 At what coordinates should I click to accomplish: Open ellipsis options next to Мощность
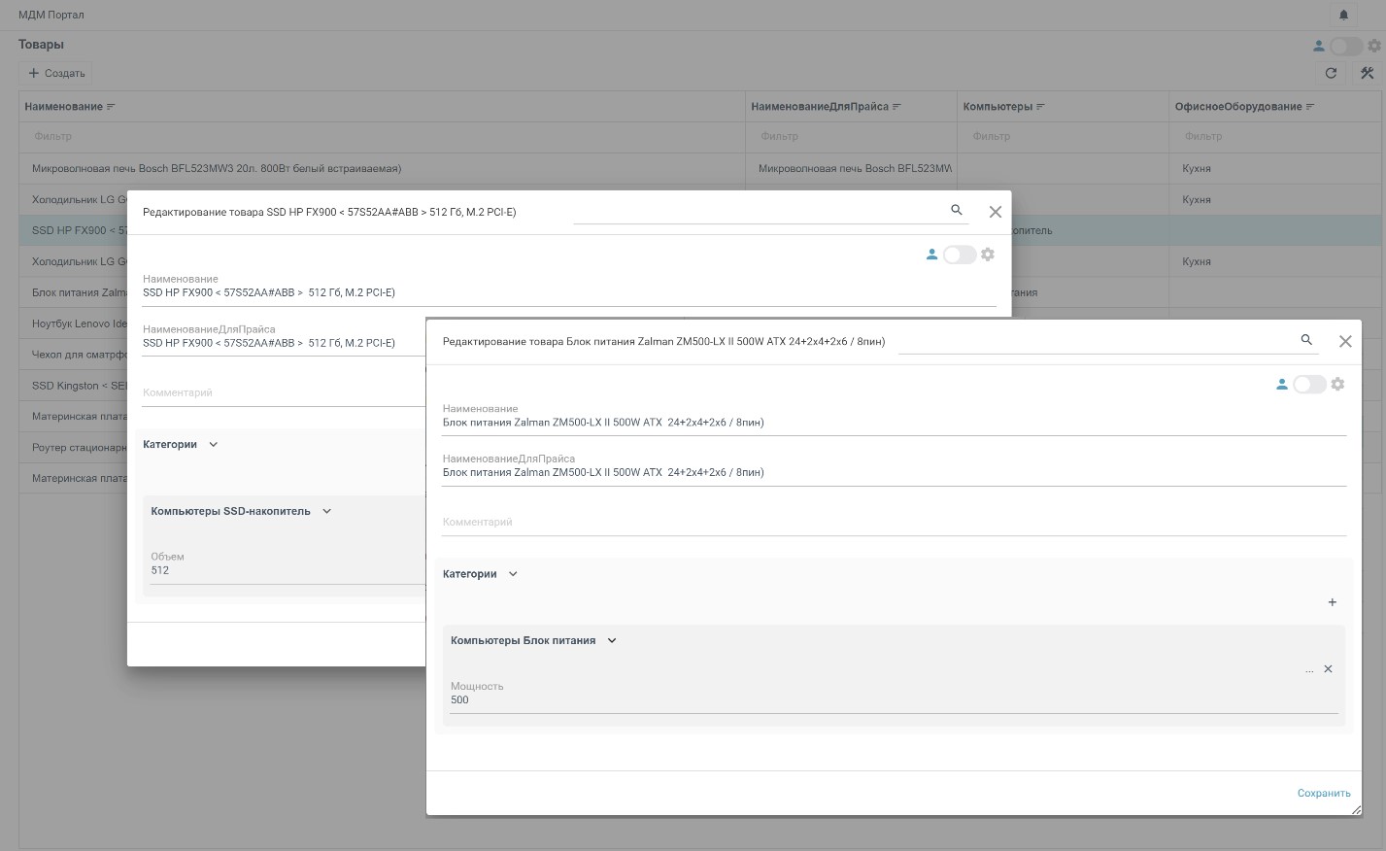tap(1309, 669)
